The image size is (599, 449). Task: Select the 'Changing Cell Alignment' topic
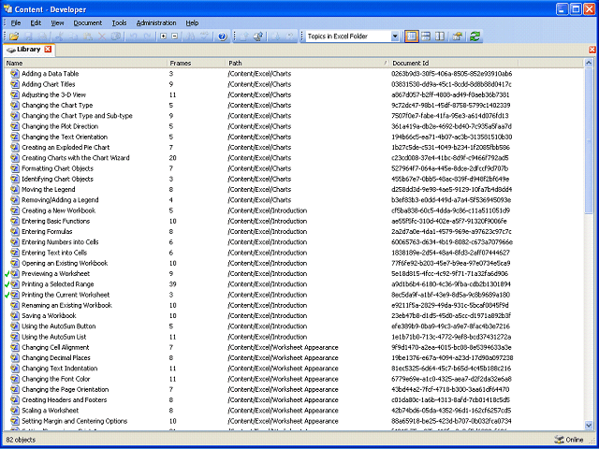55,347
